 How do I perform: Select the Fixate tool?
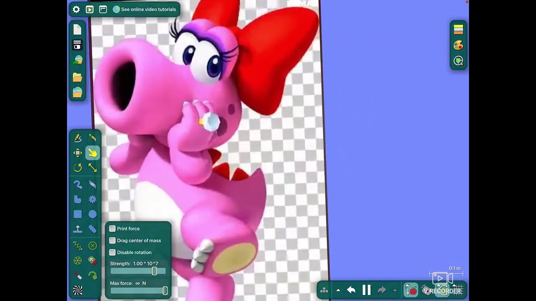pyautogui.click(x=93, y=246)
